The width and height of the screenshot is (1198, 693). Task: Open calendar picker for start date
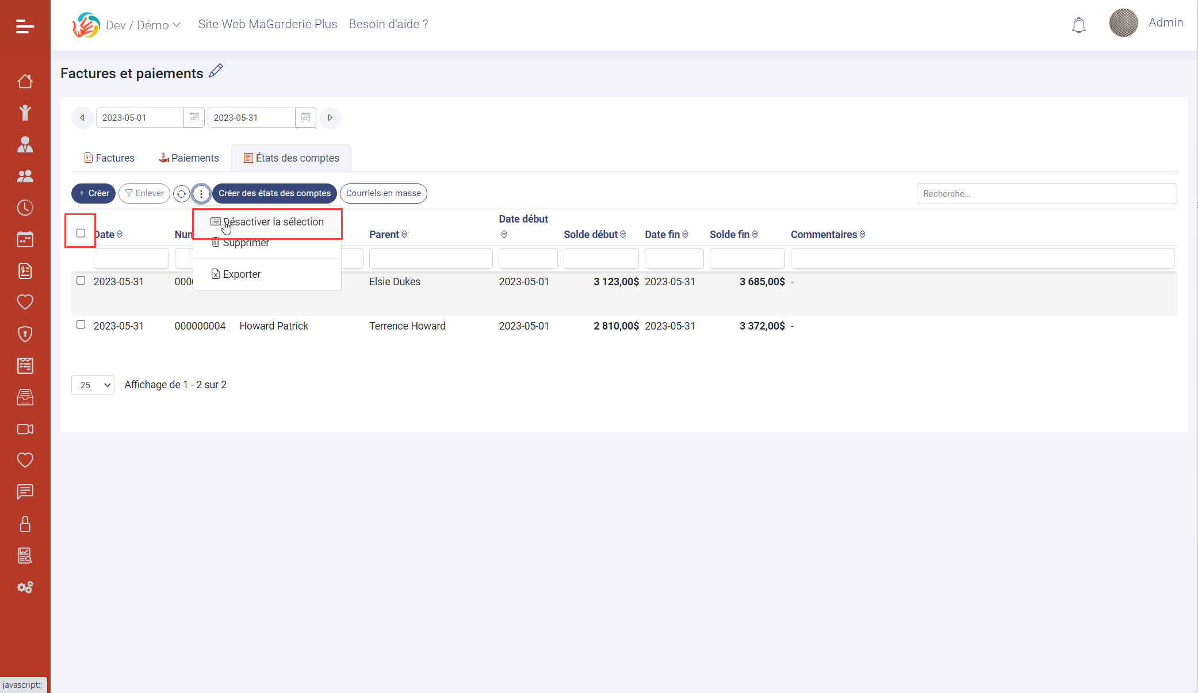pos(194,117)
